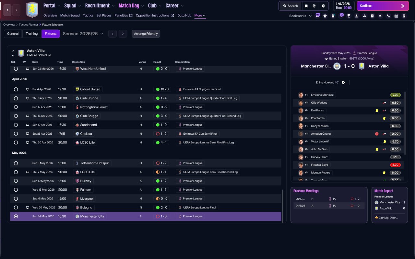
Task: Select the Liverpool fixture radio button
Action: pos(16,199)
